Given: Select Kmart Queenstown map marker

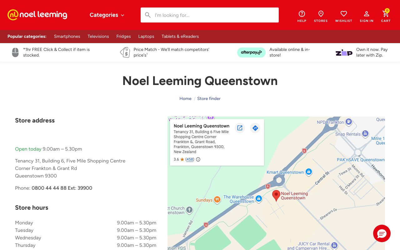Looking at the screenshot, I should tap(309, 172).
